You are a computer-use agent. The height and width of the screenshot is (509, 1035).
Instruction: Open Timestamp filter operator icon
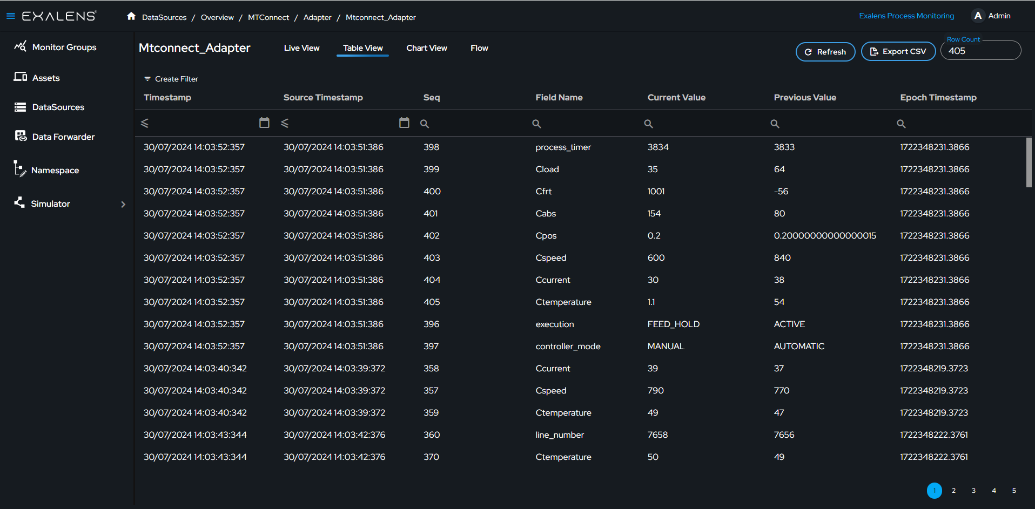click(145, 123)
